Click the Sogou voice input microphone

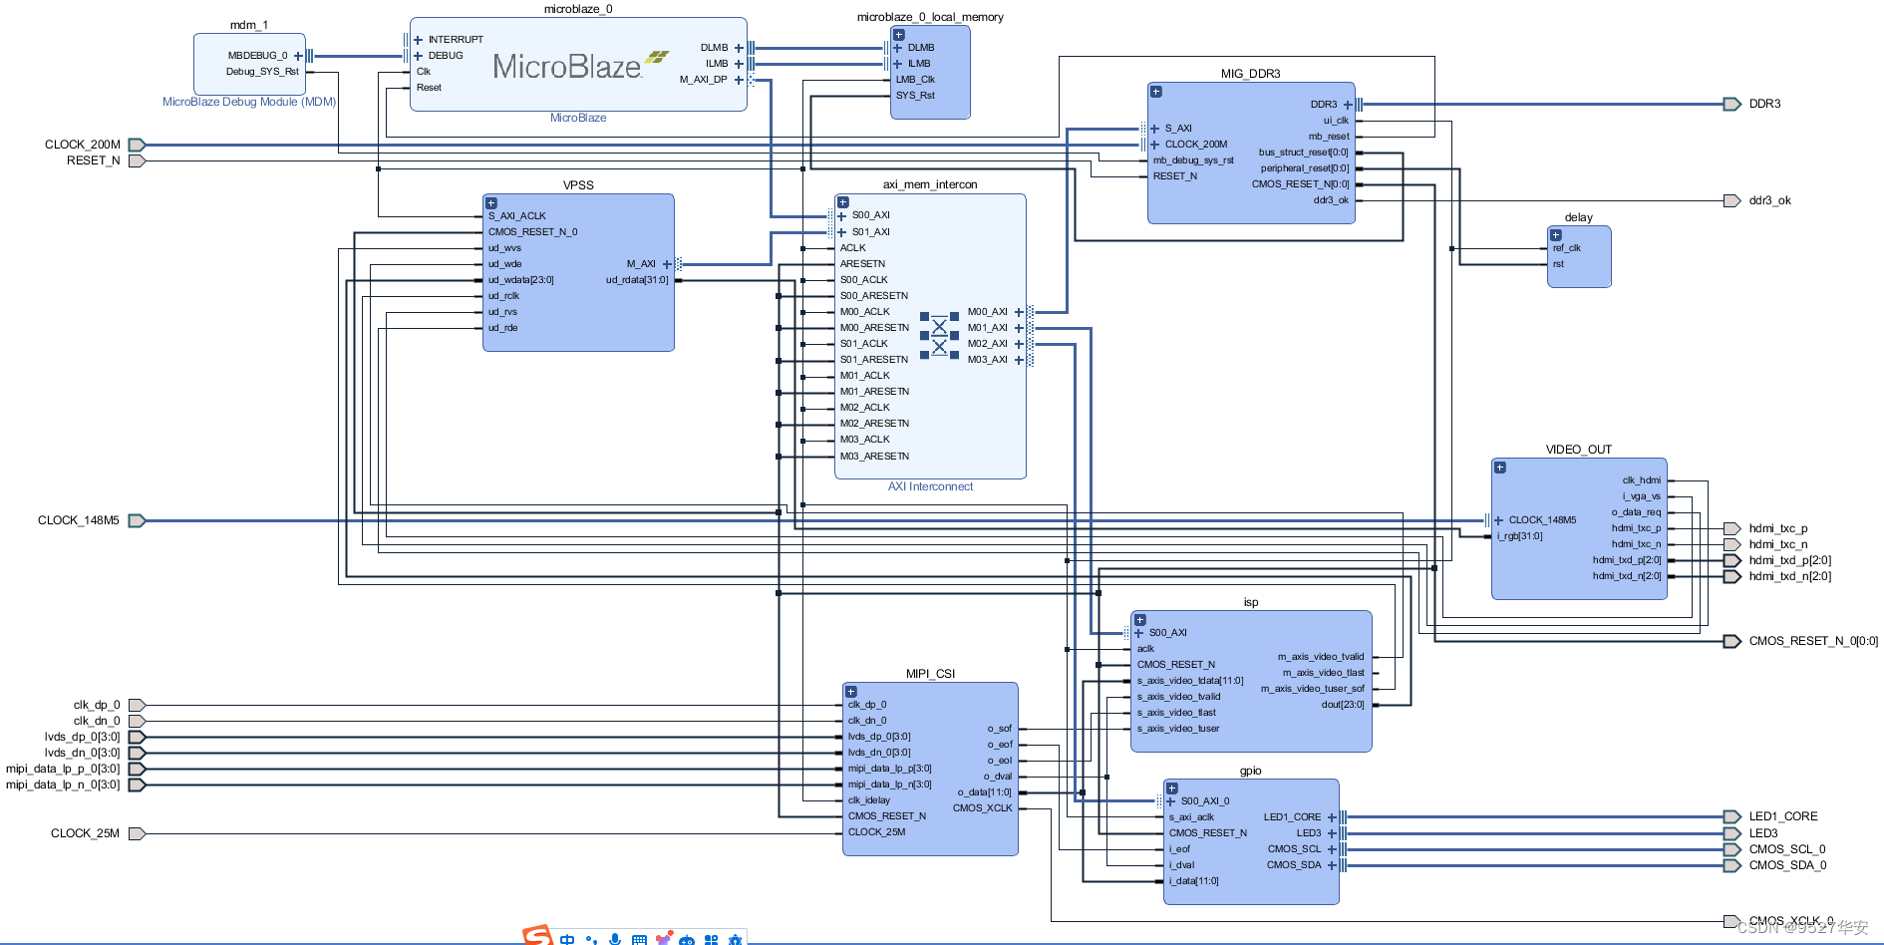(x=615, y=939)
